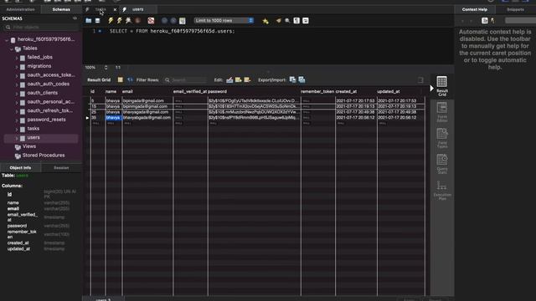Toggle automatic context help icon
This screenshot has width=536, height=301.
[x=492, y=21]
